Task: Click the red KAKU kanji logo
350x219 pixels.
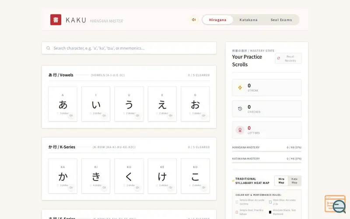Action: 56,20
